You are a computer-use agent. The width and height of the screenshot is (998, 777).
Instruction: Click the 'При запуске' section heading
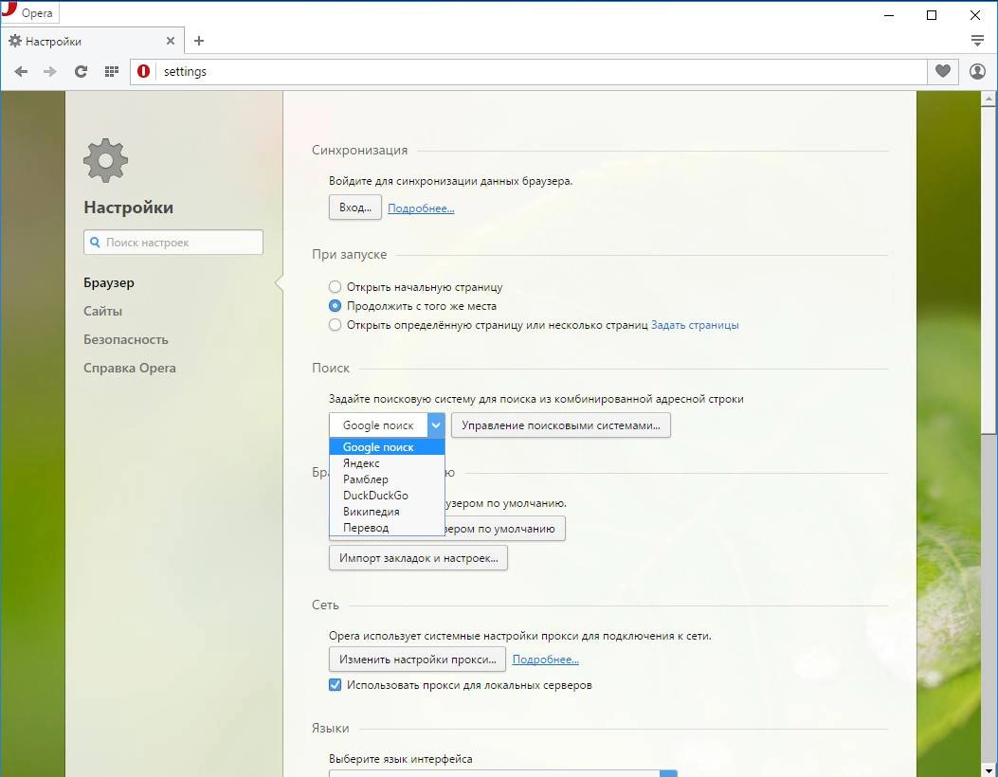(350, 255)
